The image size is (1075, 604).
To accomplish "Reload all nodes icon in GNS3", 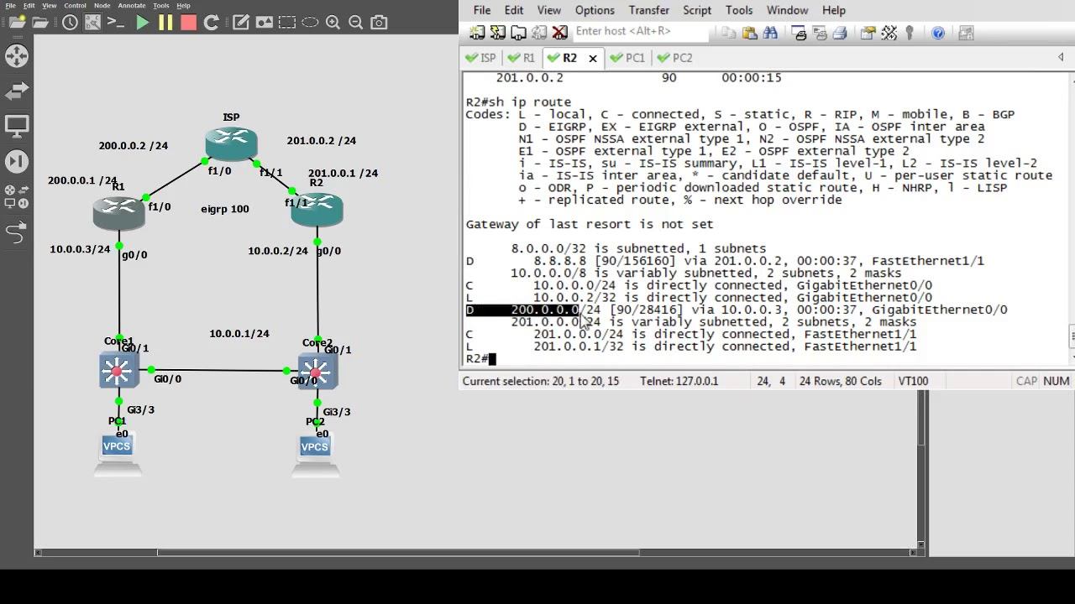I will click(x=212, y=23).
